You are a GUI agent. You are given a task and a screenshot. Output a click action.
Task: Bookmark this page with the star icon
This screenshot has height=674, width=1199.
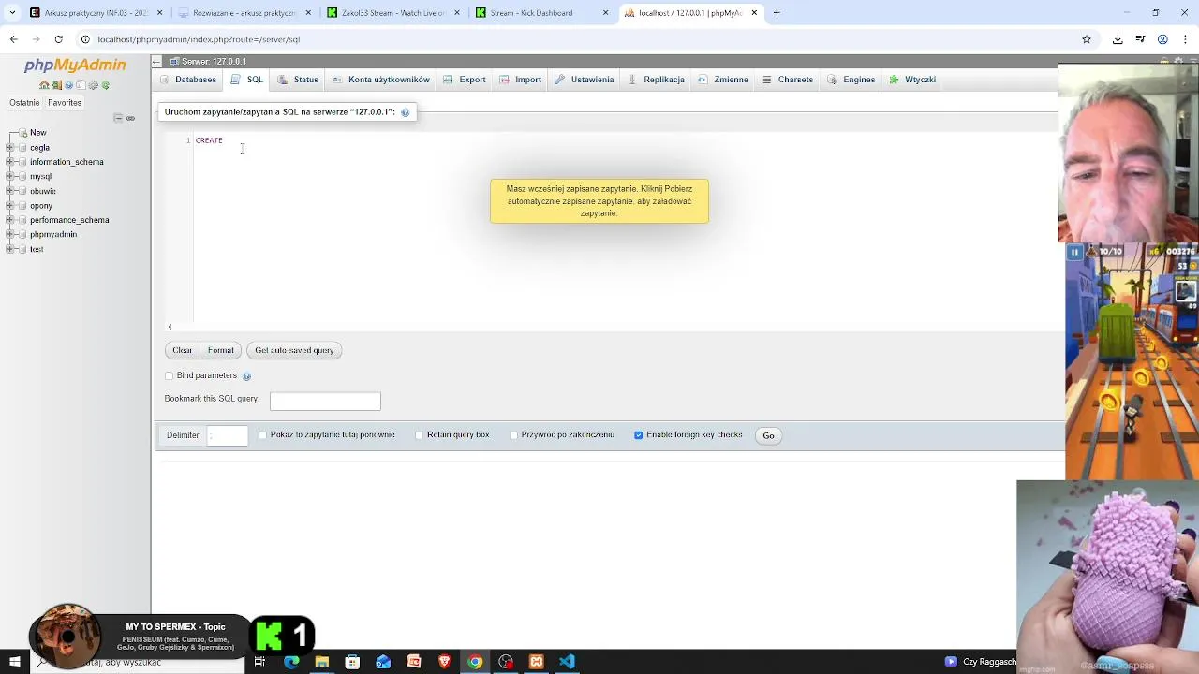coord(1087,39)
